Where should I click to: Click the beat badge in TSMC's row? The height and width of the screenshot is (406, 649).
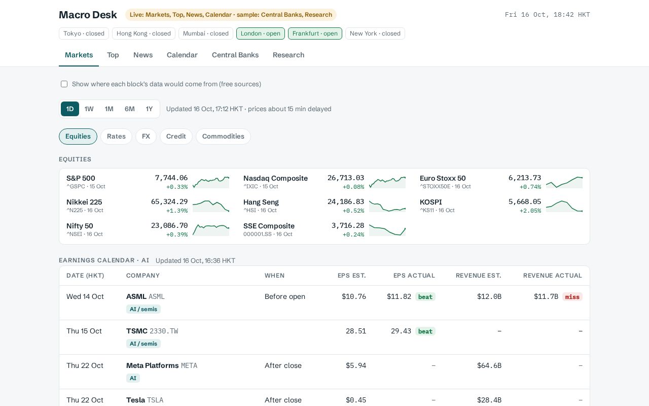425,331
